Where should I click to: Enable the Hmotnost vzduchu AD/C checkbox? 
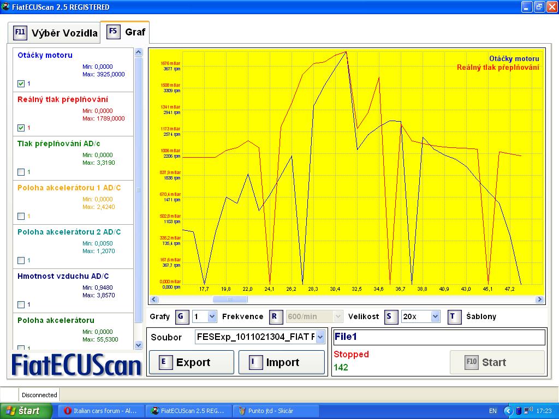21,304
